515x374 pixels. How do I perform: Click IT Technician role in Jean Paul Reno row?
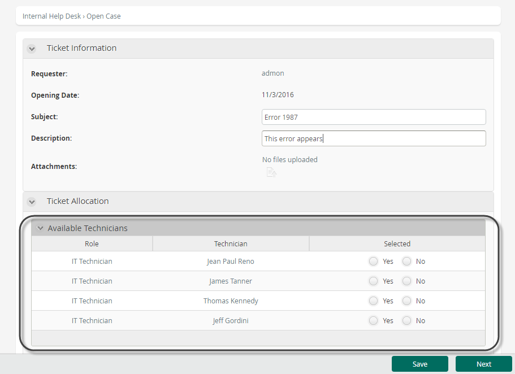[92, 262]
